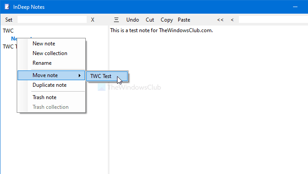Screen dimensions: 308x174
Task: Expand the Move note submenu arrow
Action: click(x=80, y=75)
